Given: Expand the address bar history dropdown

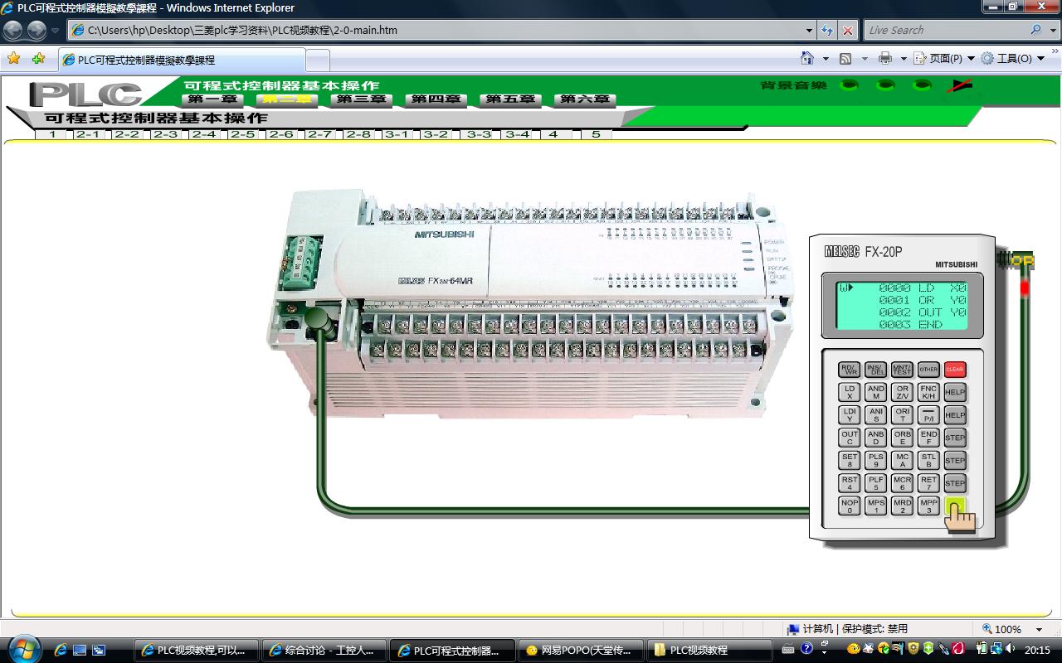Looking at the screenshot, I should click(810, 31).
